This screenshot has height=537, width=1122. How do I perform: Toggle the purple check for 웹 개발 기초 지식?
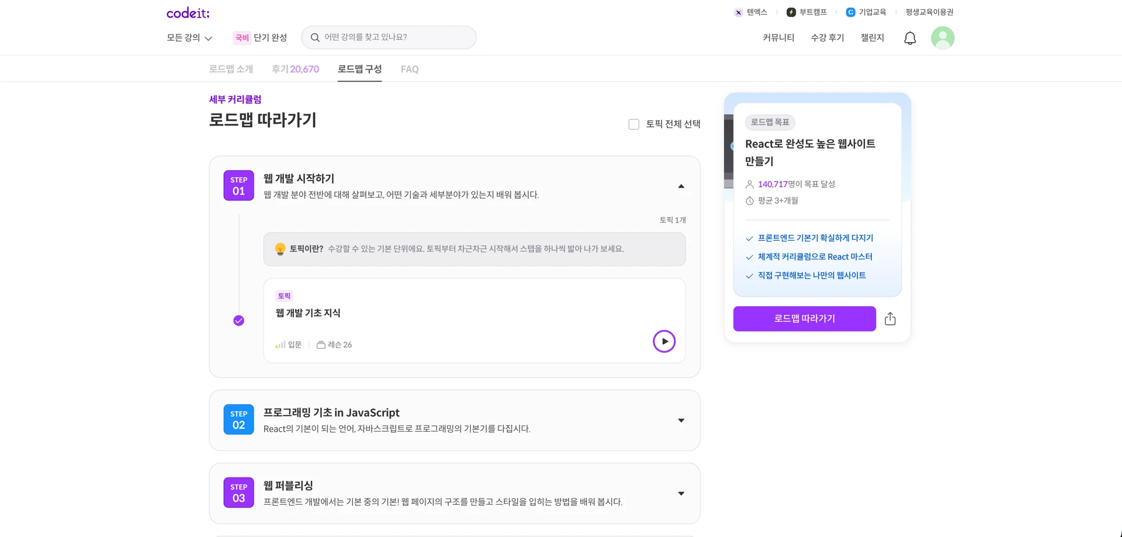pos(238,320)
